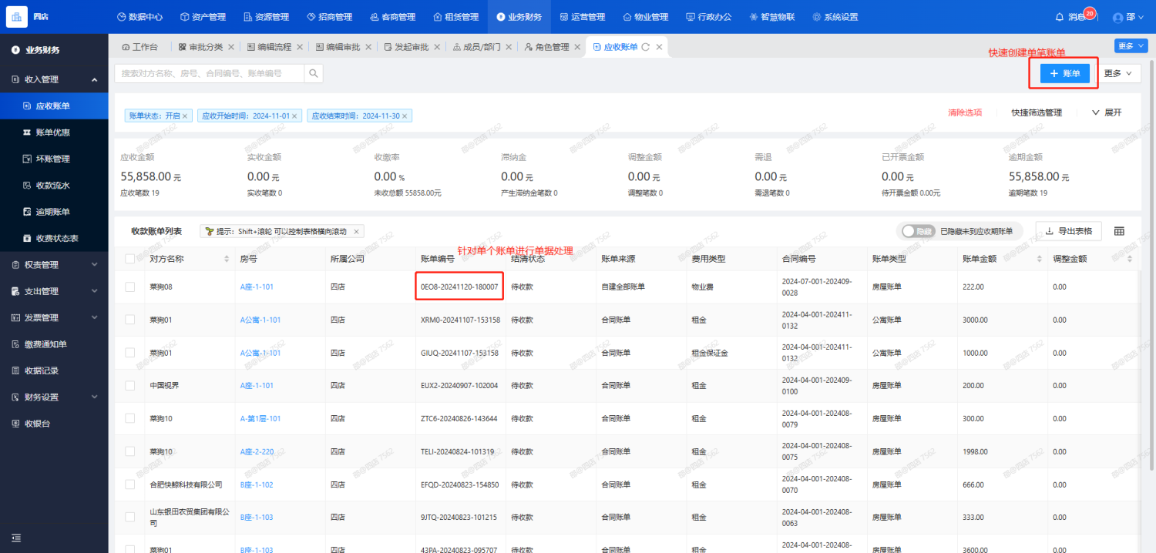The image size is (1156, 553).
Task: Expand filters with 展开 chevron
Action: point(1106,112)
